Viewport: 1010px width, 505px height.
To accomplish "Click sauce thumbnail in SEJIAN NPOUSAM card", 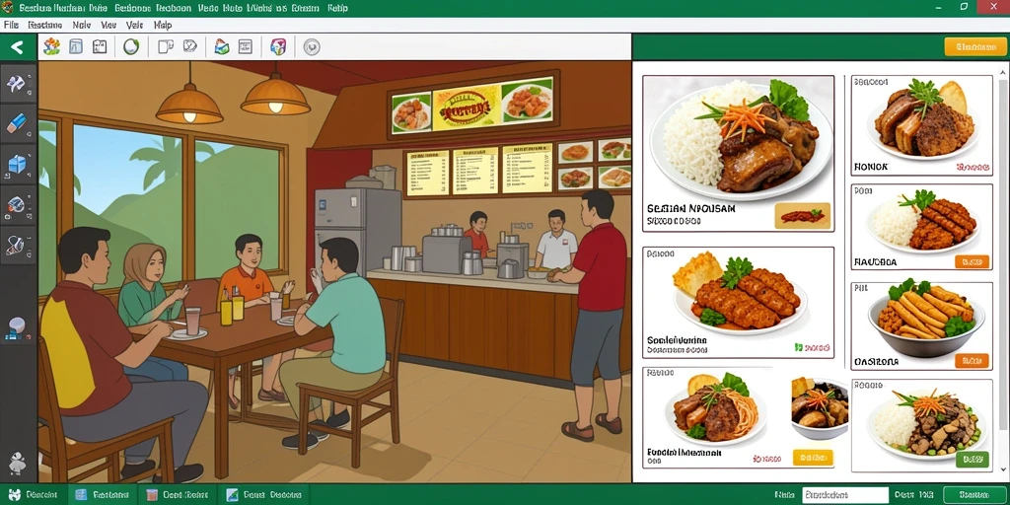I will click(x=802, y=216).
